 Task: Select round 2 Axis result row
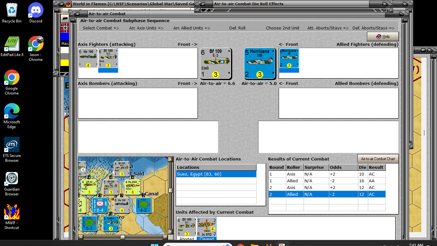(327, 188)
